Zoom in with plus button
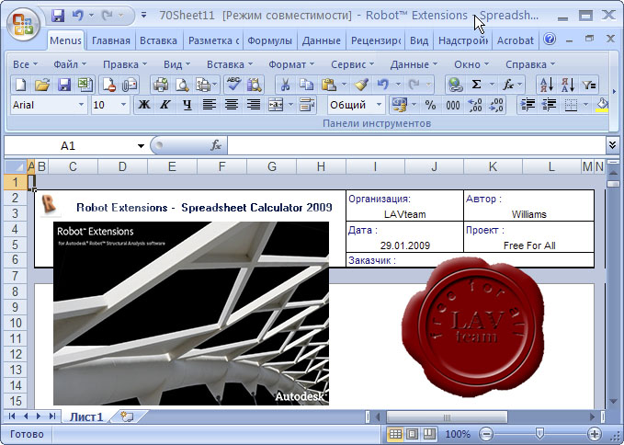Screen dimensions: 624x445 coord(595,434)
